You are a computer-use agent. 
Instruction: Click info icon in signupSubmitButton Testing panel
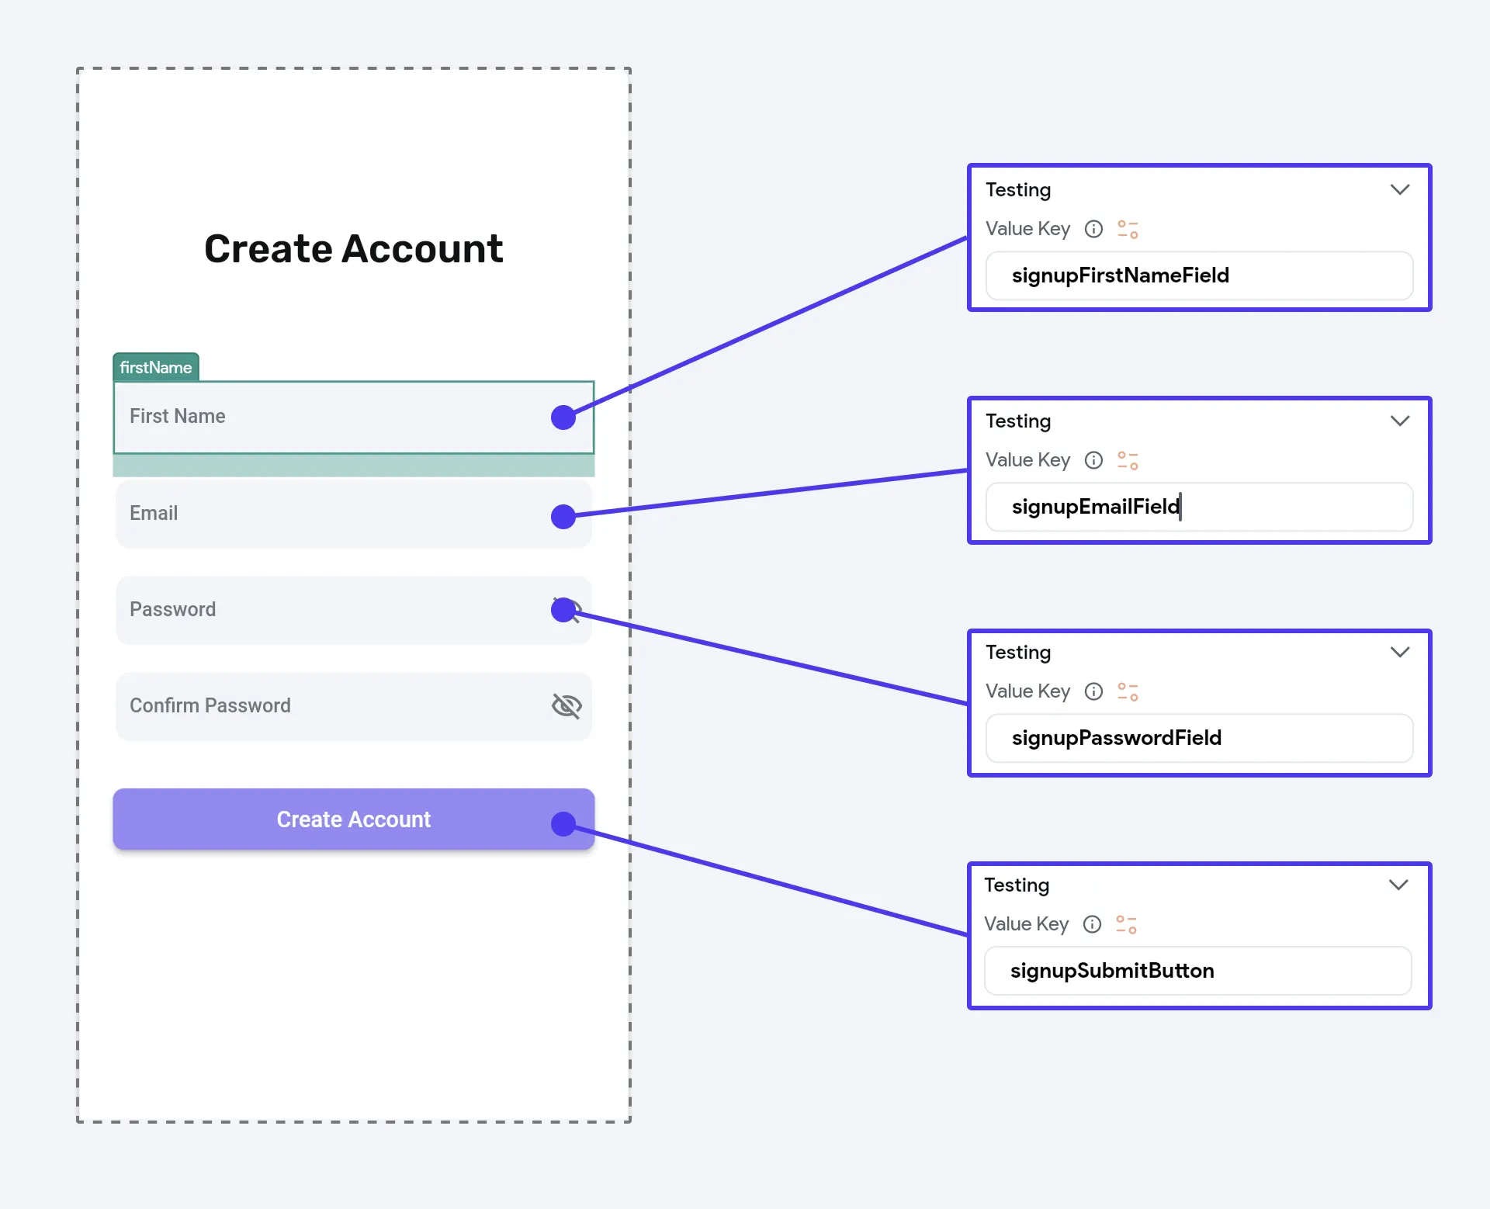[x=1092, y=924]
